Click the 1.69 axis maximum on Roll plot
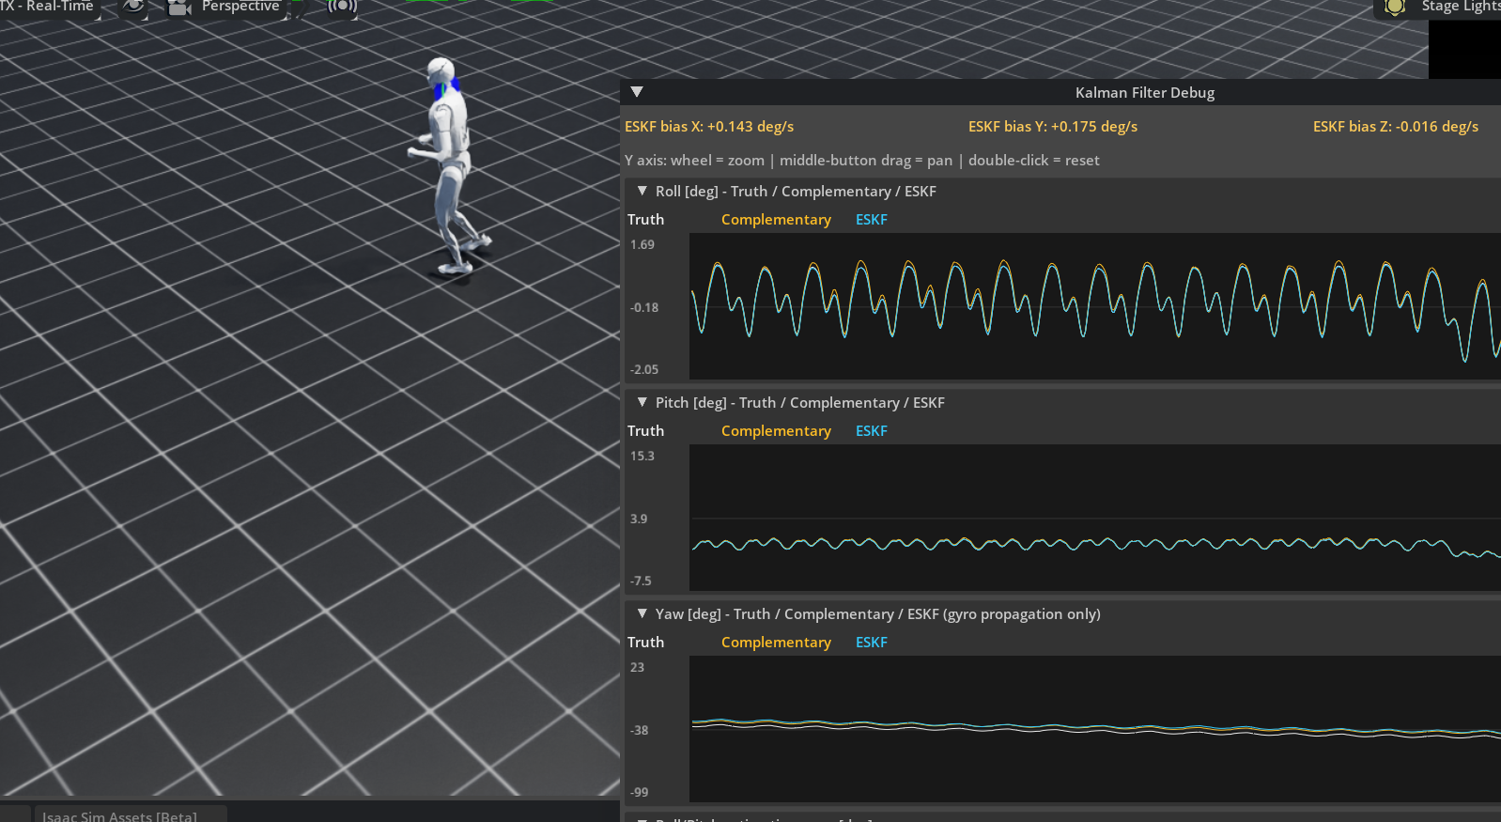Screen dimensions: 1501x822 coord(642,244)
